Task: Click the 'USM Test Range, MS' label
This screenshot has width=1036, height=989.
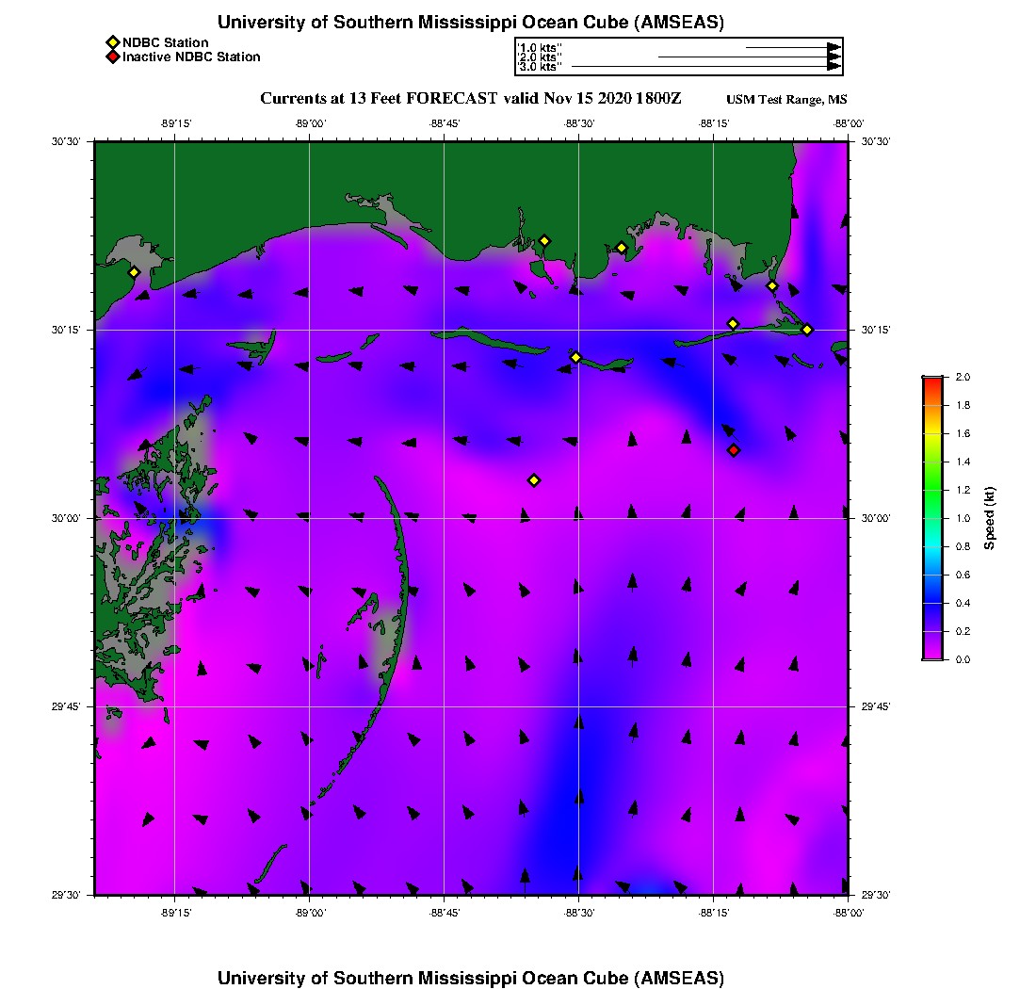Action: tap(786, 100)
